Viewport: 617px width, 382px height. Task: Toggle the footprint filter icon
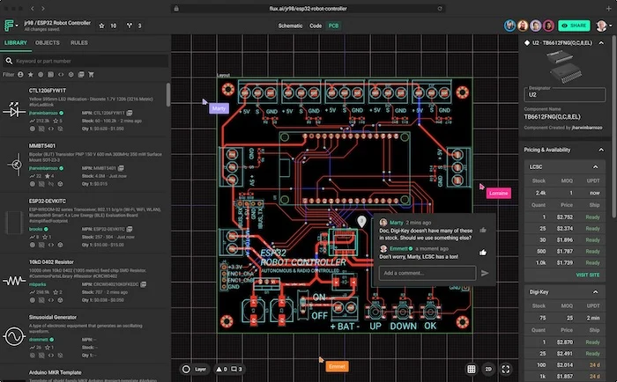point(50,74)
